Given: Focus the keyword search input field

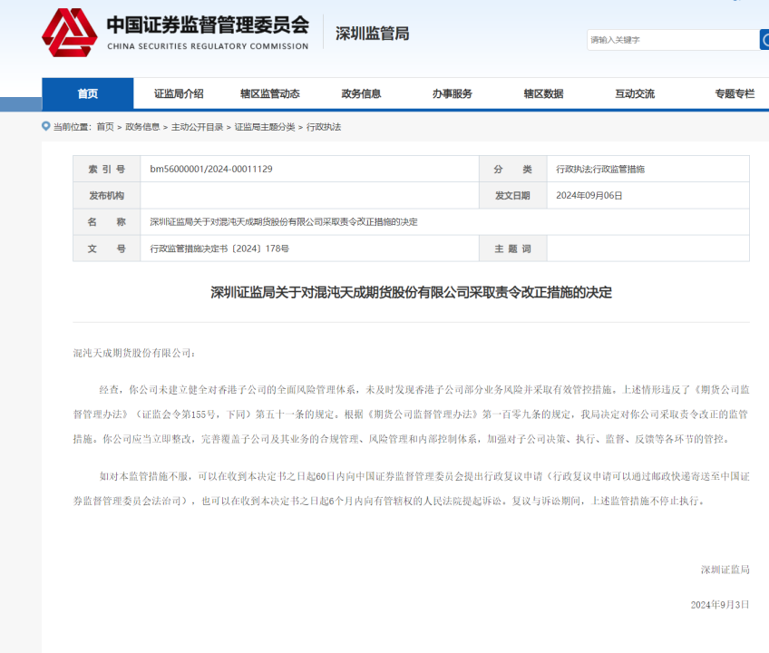Looking at the screenshot, I should point(673,40).
